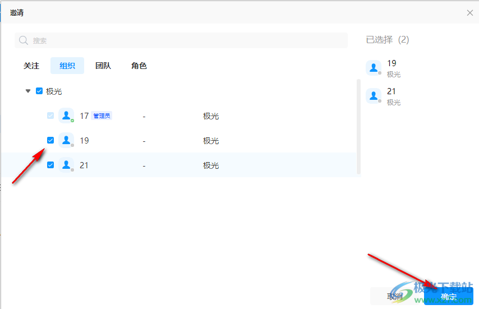
Task: Click the search magnifier icon
Action: (x=24, y=40)
